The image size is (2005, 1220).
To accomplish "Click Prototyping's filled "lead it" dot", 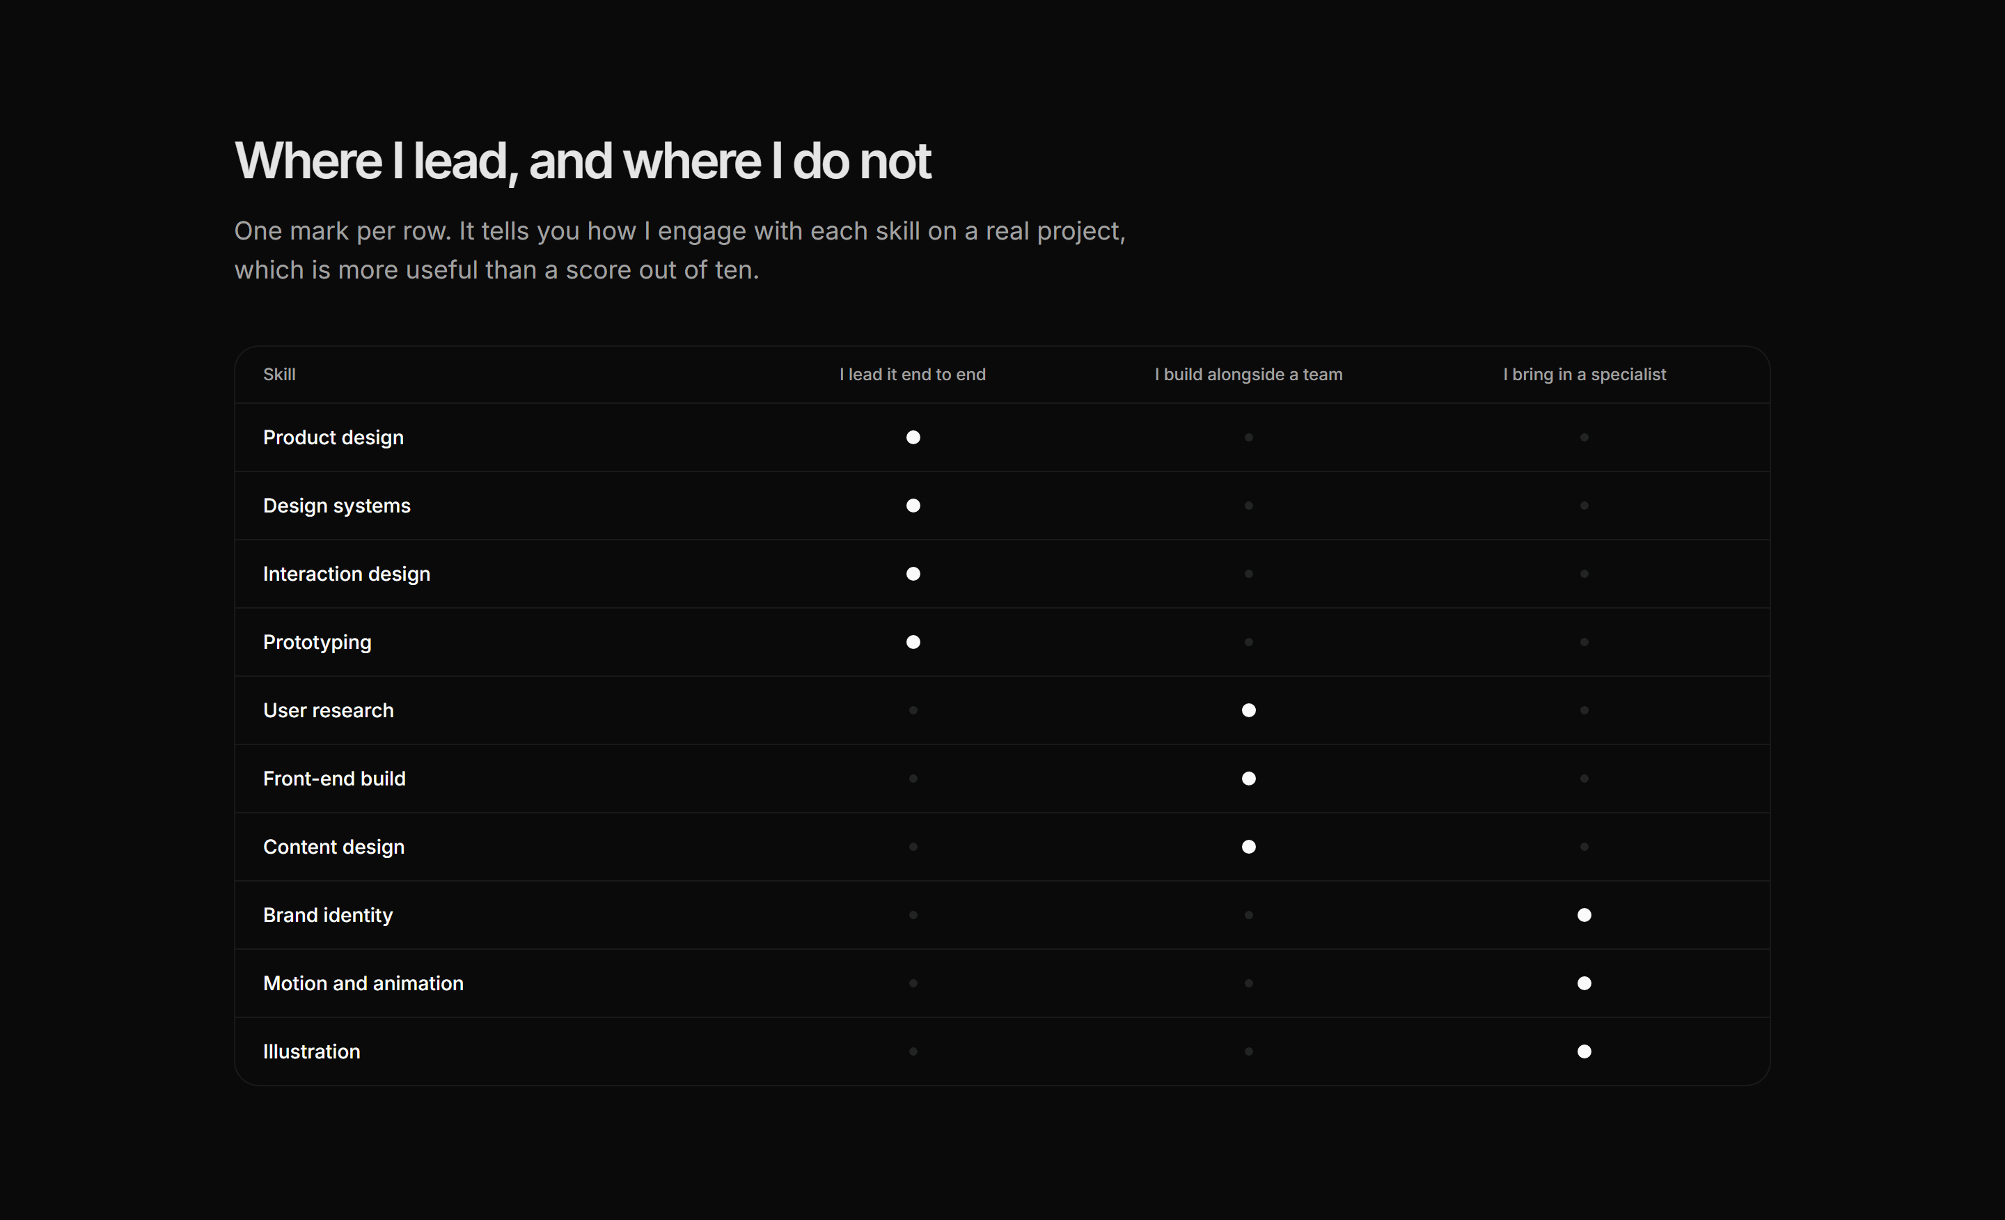I will click(913, 642).
